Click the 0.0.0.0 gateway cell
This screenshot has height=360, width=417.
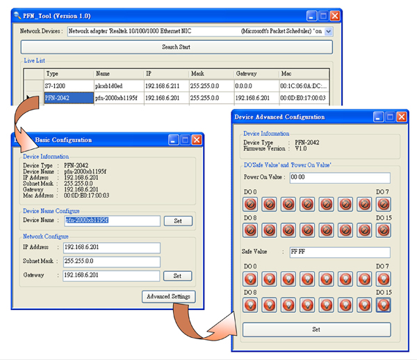point(256,86)
